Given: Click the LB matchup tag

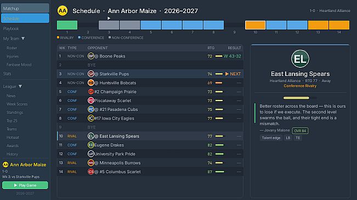Looking at the screenshot, I should tap(288, 138).
